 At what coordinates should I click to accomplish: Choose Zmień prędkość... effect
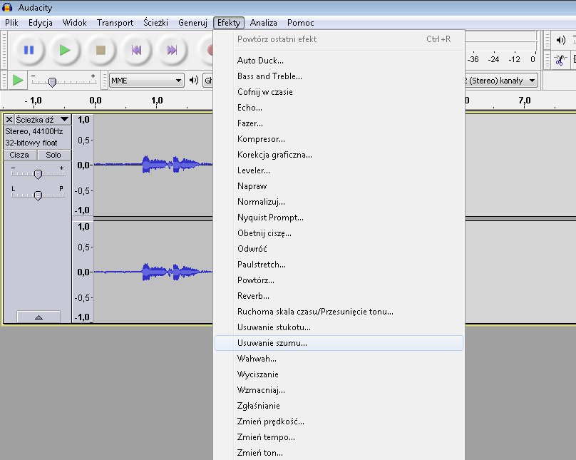click(x=339, y=421)
